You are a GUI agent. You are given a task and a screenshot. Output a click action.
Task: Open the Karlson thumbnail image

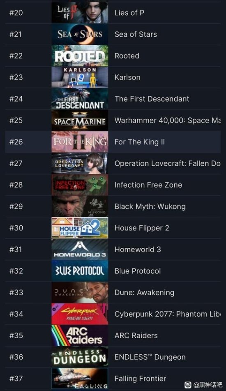coord(80,77)
